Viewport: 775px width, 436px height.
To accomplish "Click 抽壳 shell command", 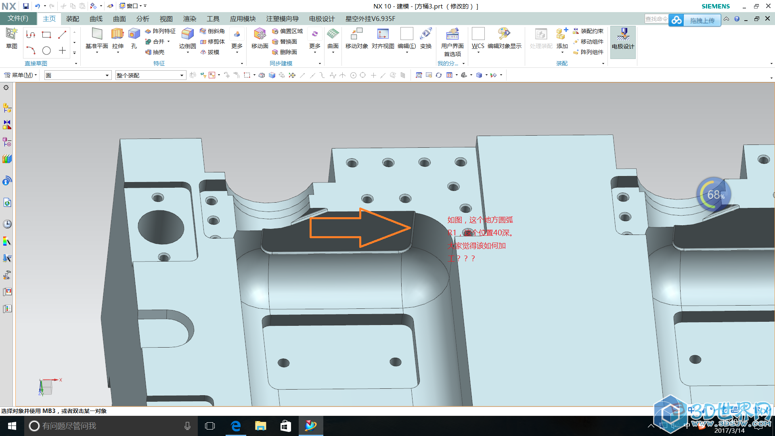I will [155, 52].
